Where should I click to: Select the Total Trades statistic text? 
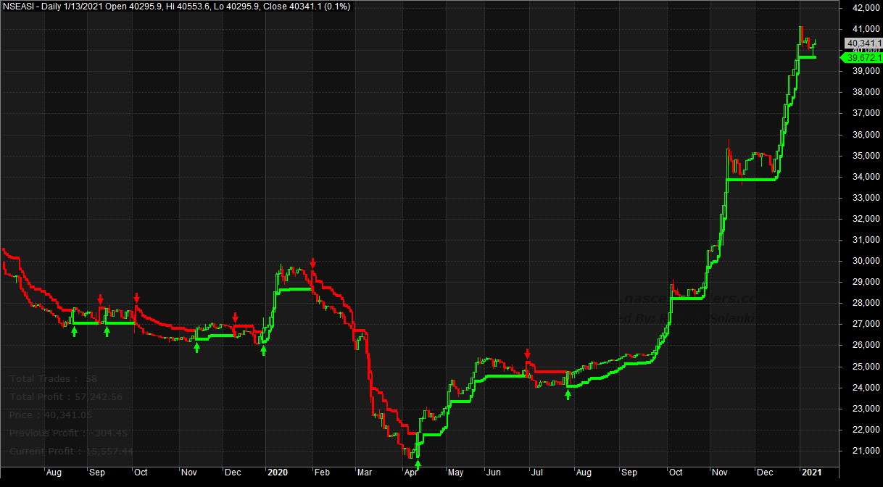coord(53,378)
